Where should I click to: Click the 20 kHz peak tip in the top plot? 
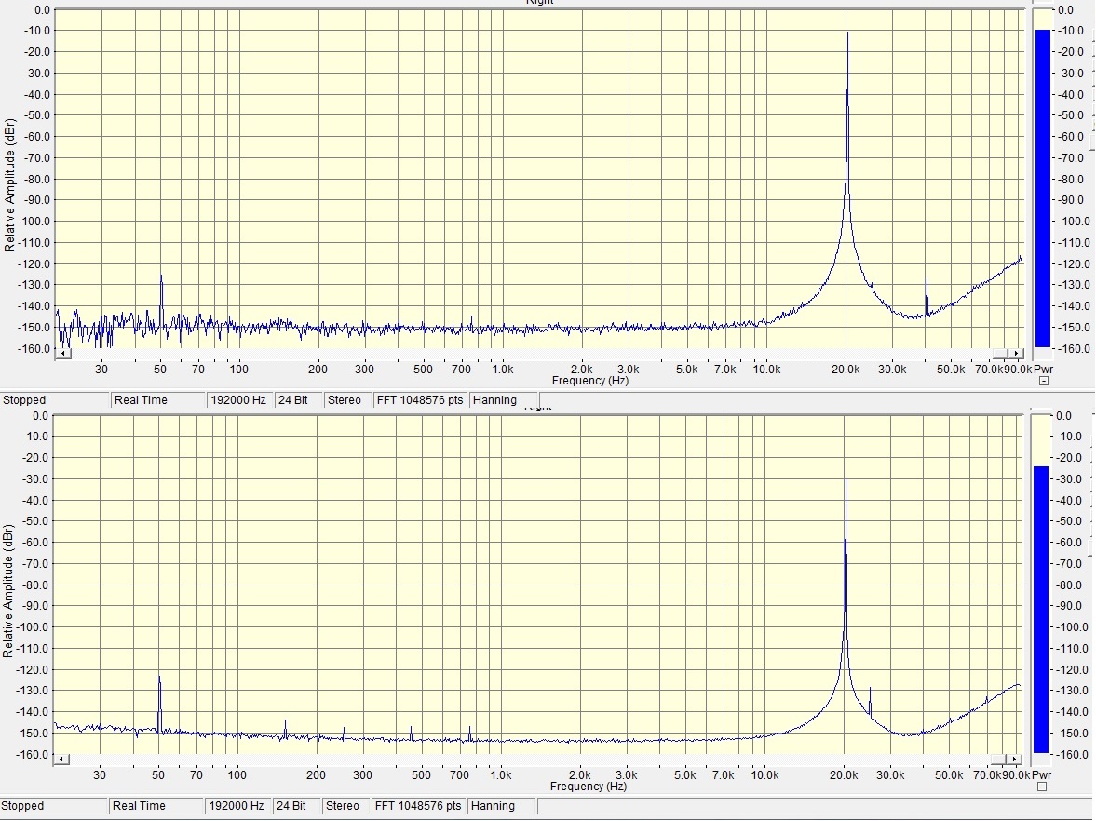pos(847,33)
